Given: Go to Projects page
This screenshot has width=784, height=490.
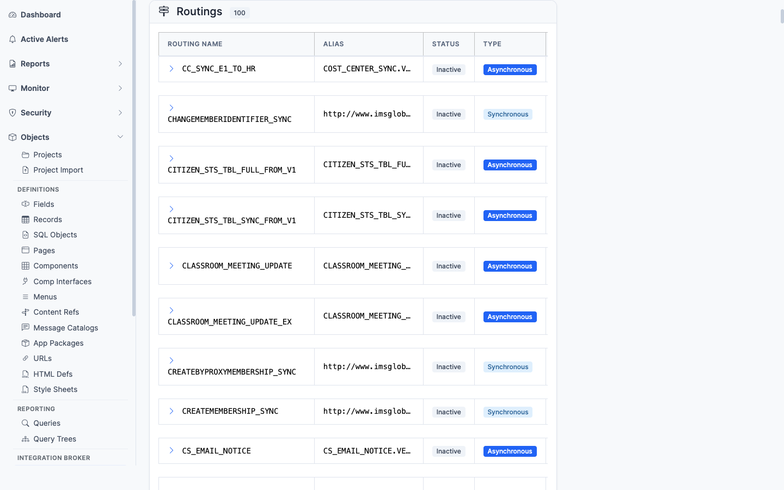Looking at the screenshot, I should point(47,155).
